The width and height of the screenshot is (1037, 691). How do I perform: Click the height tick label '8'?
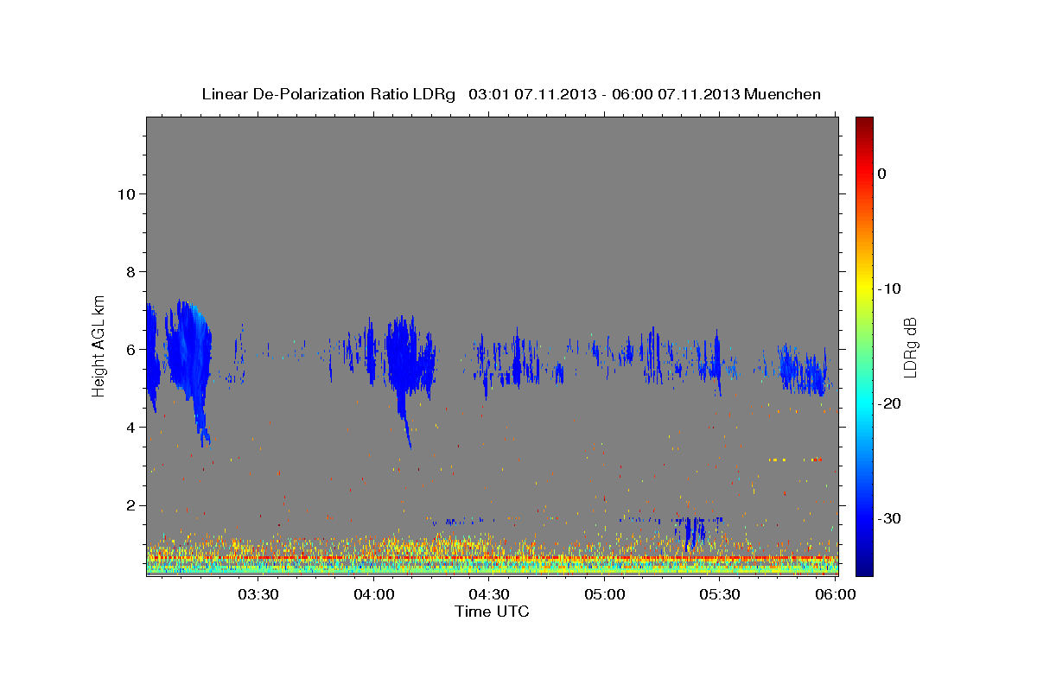pos(129,271)
